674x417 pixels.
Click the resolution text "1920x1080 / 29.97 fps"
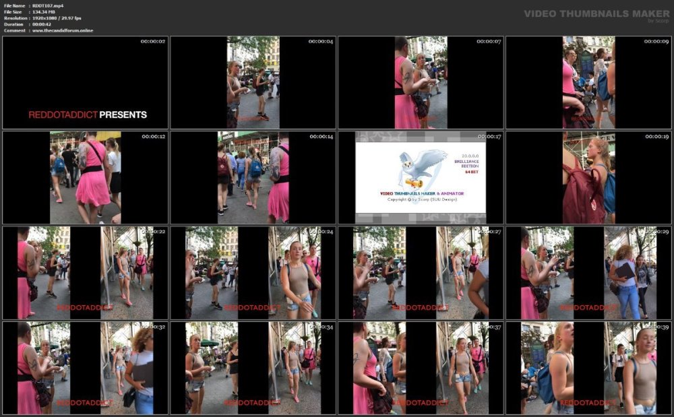pyautogui.click(x=57, y=18)
